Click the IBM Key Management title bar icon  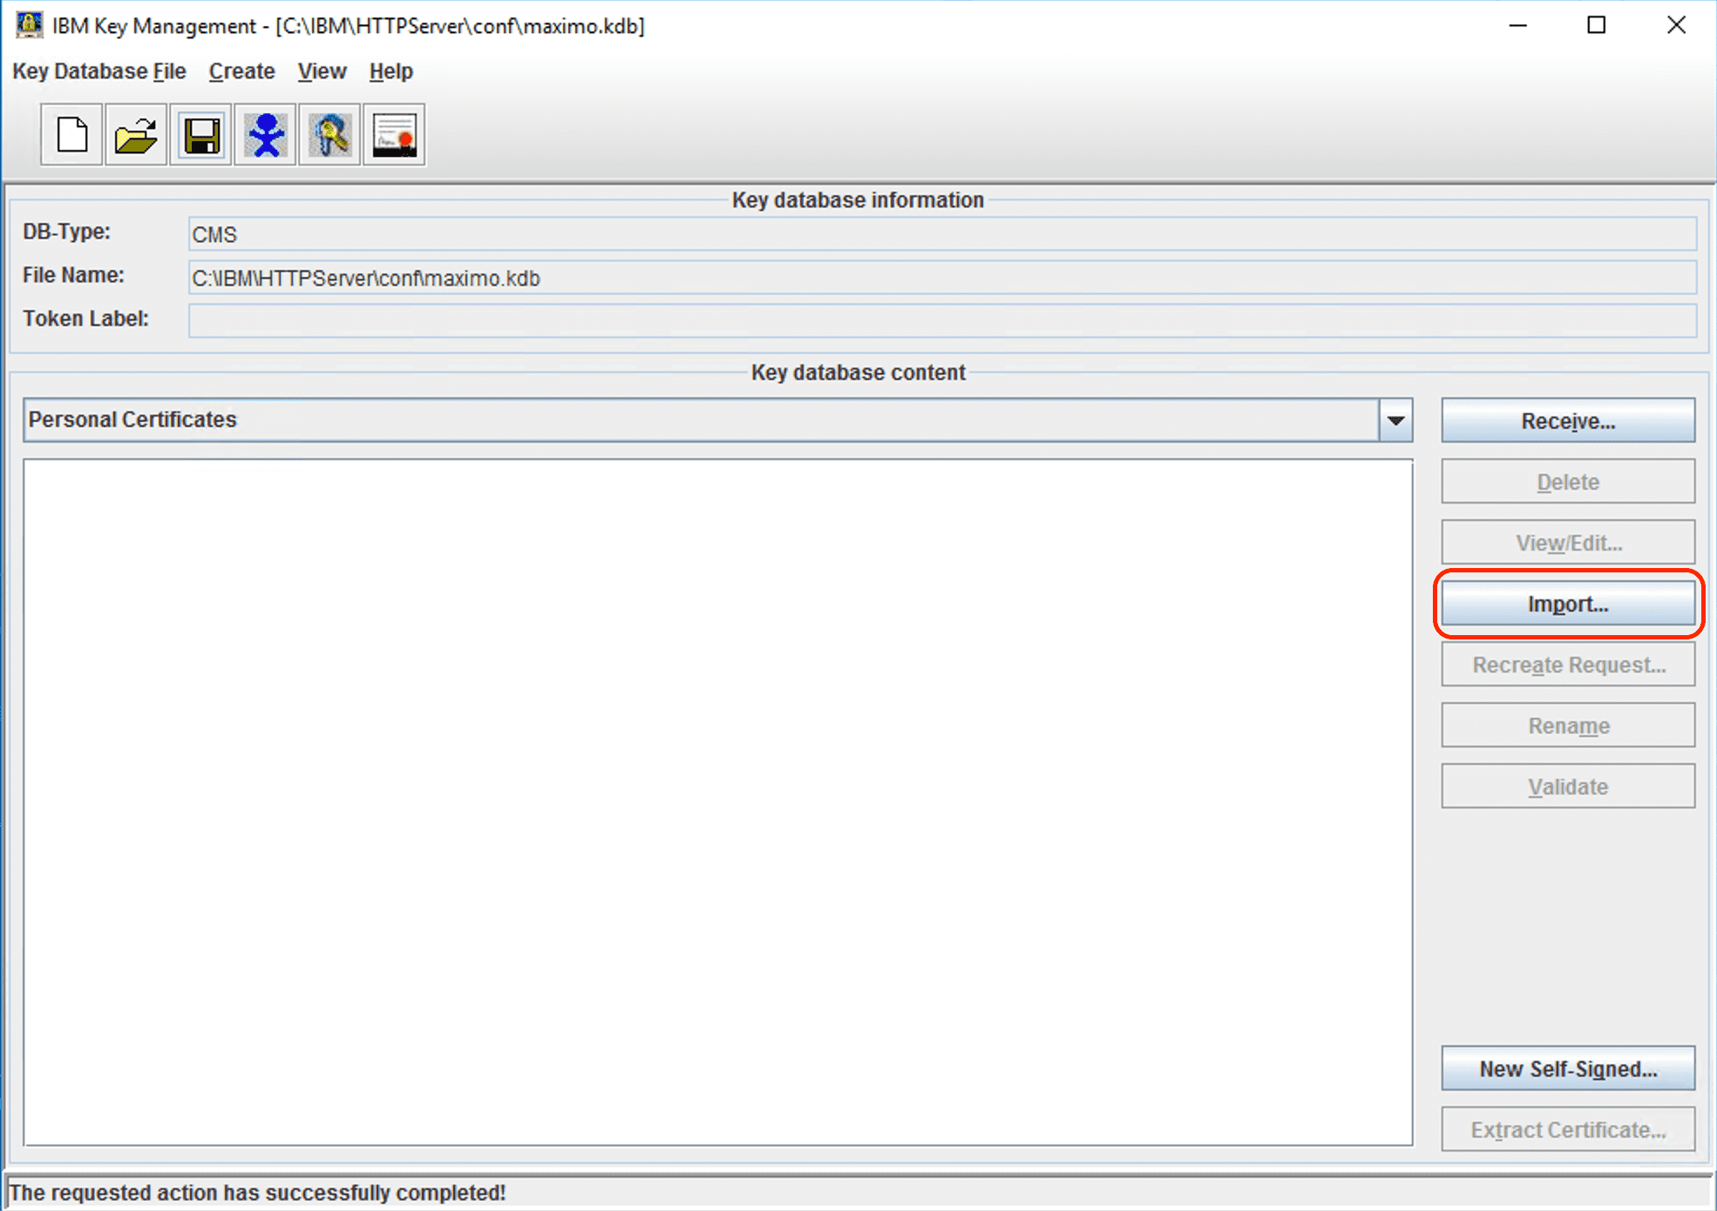coord(29,25)
